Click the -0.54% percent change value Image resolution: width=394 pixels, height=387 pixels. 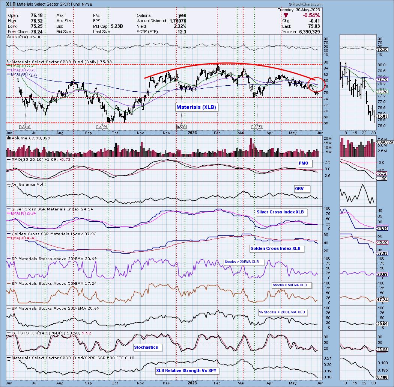click(x=311, y=15)
